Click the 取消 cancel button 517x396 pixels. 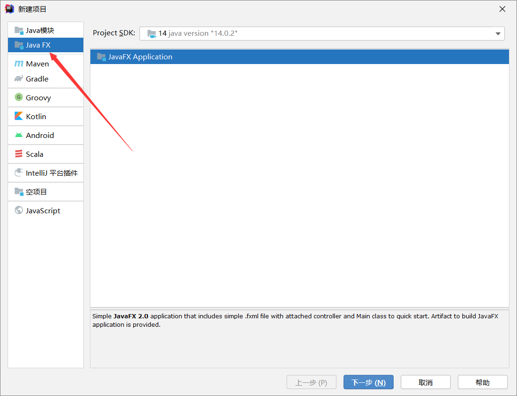(x=425, y=382)
